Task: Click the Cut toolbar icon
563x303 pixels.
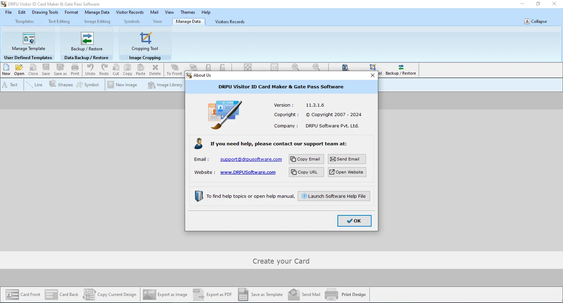Action: coord(116,70)
